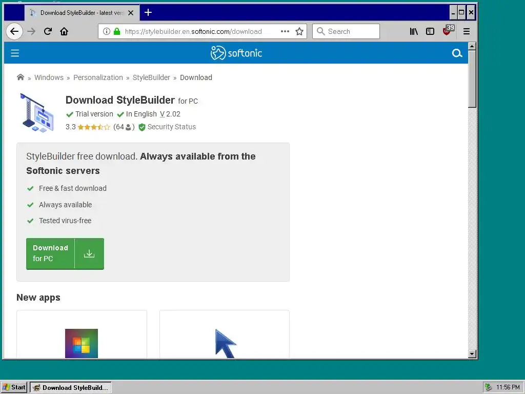The height and width of the screenshot is (394, 525).
Task: Click the green secure connection padlock
Action: [116, 31]
